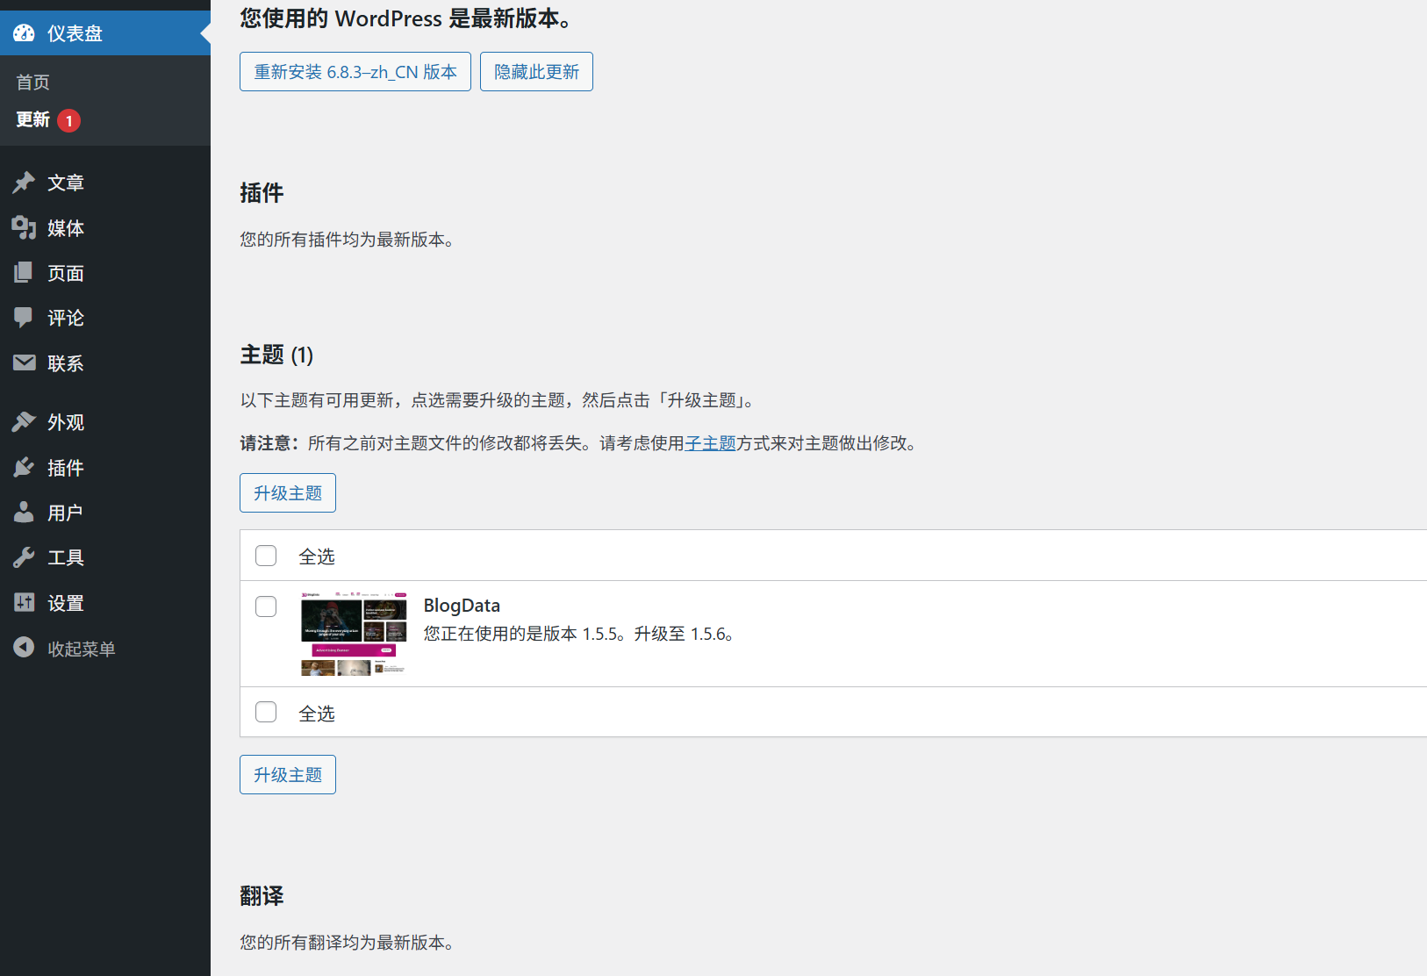
Task: Click the BlogData theme name
Action: pos(462,606)
